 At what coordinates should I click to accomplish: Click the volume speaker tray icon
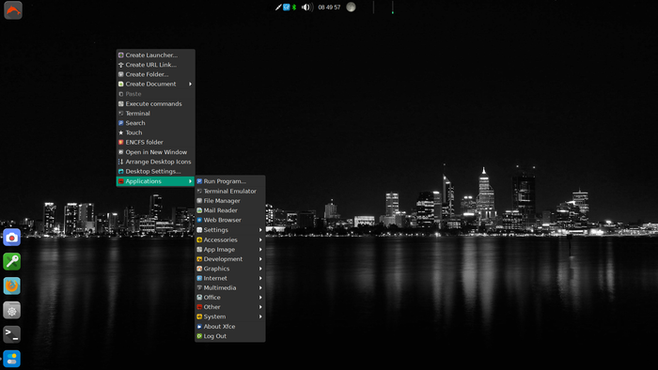pos(307,8)
